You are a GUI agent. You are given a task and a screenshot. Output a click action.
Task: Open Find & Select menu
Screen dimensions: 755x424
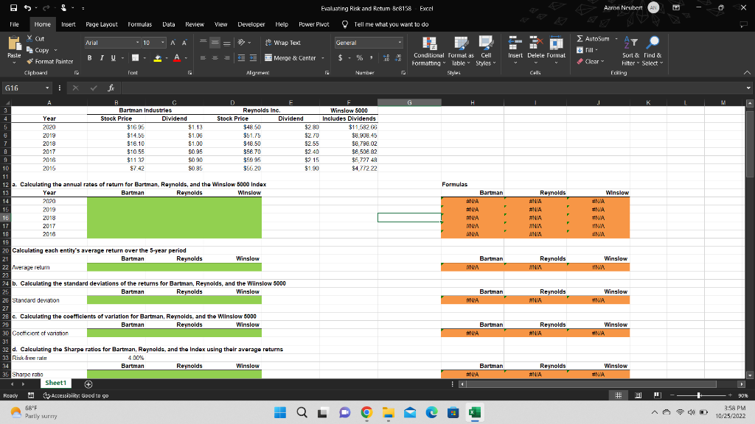[653, 51]
